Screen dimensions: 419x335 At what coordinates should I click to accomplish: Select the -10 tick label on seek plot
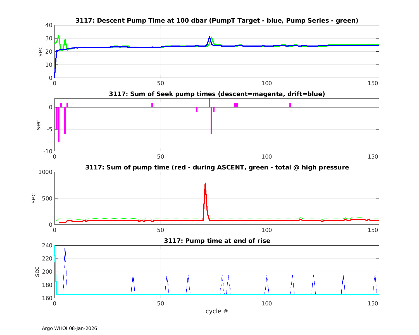(47, 151)
